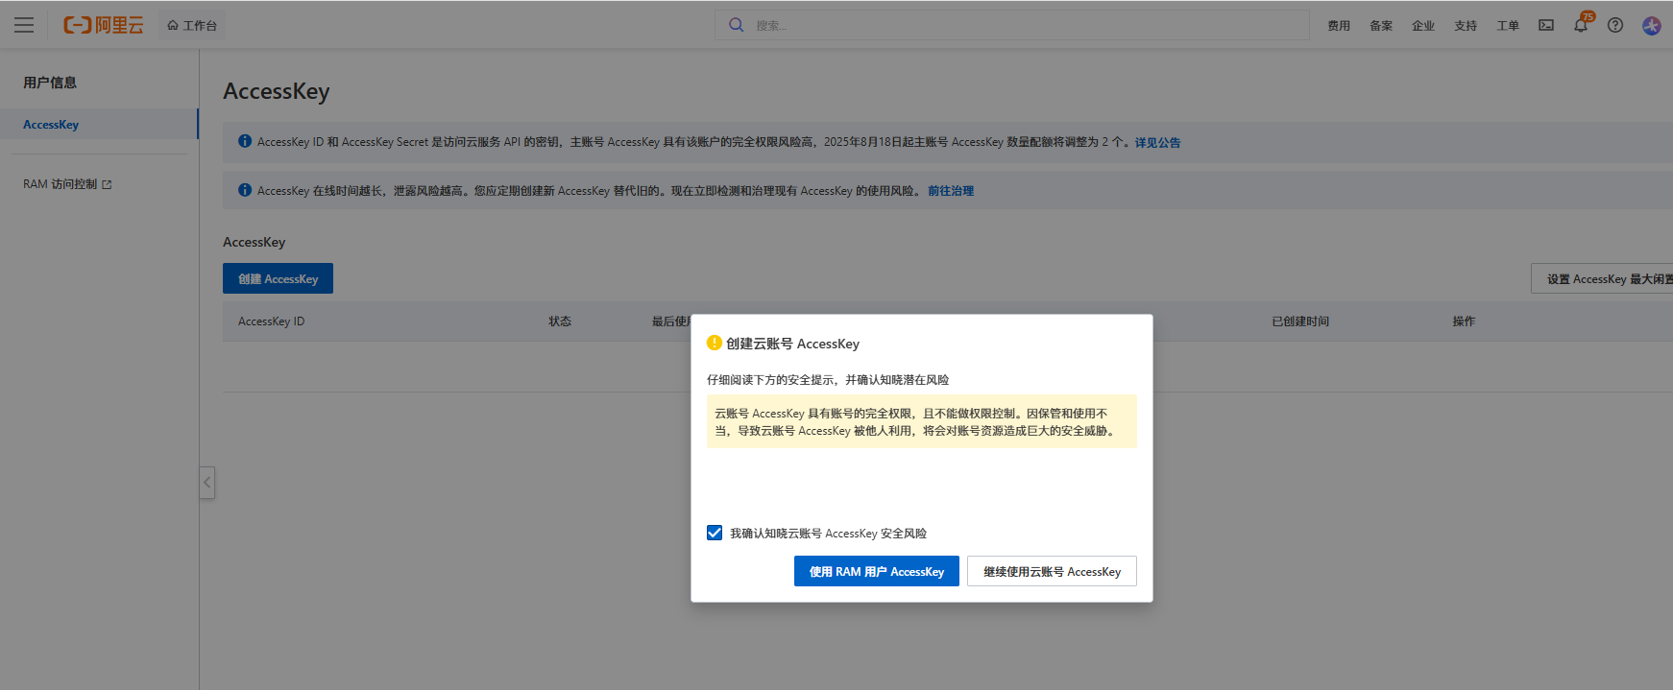This screenshot has width=1673, height=690.
Task: Click 使用 RAM 用户 AccessKey button
Action: [x=876, y=571]
